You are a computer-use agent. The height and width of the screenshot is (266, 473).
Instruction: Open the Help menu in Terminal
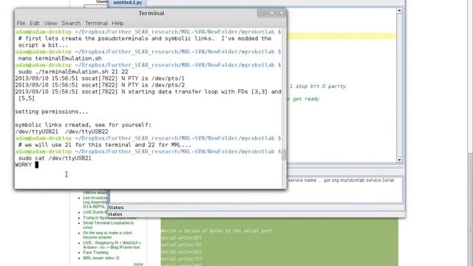[x=118, y=23]
